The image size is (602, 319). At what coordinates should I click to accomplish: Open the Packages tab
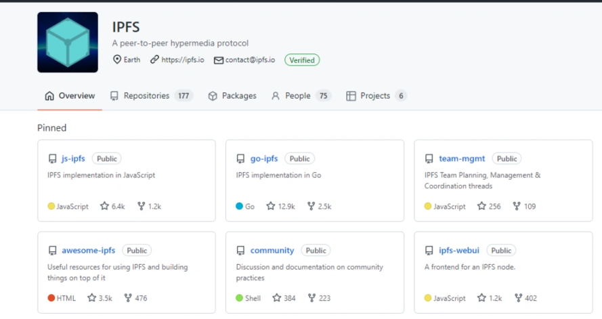232,96
